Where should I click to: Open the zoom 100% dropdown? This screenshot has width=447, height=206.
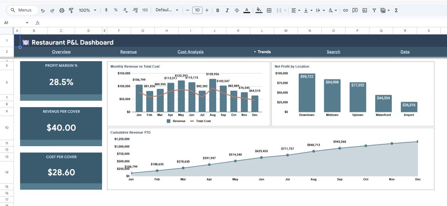[x=87, y=10]
